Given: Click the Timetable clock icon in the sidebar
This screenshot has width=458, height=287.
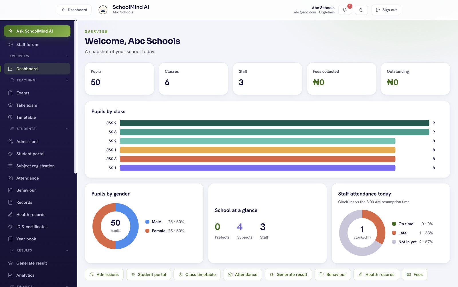Looking at the screenshot, I should 10,117.
